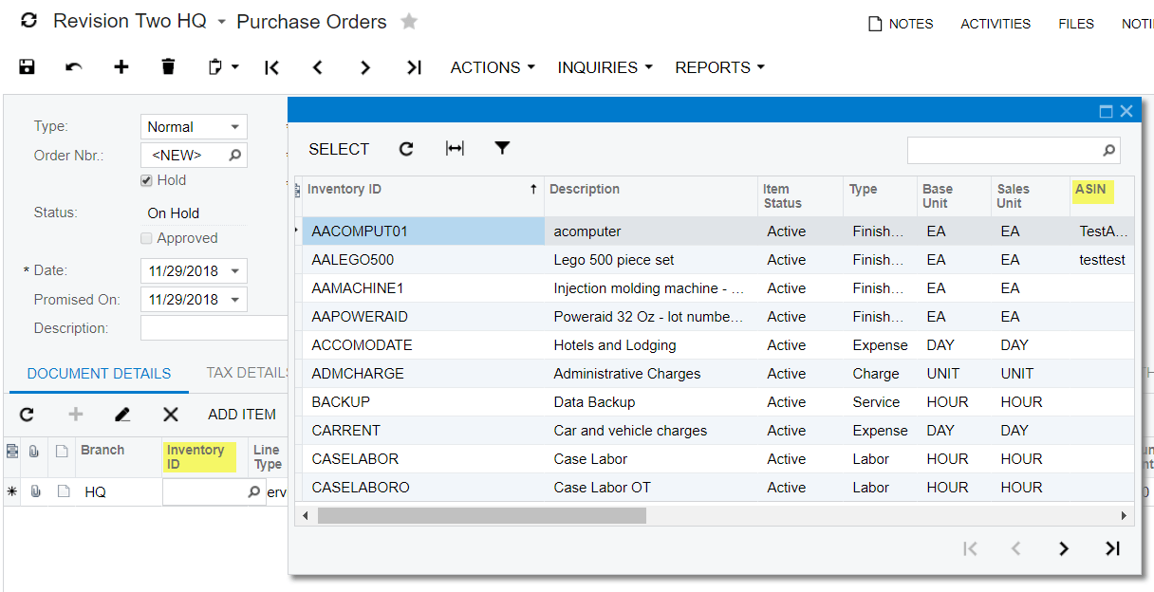Screen dimensions: 1154x592
Task: Open the ACTIONS menu
Action: [x=493, y=67]
